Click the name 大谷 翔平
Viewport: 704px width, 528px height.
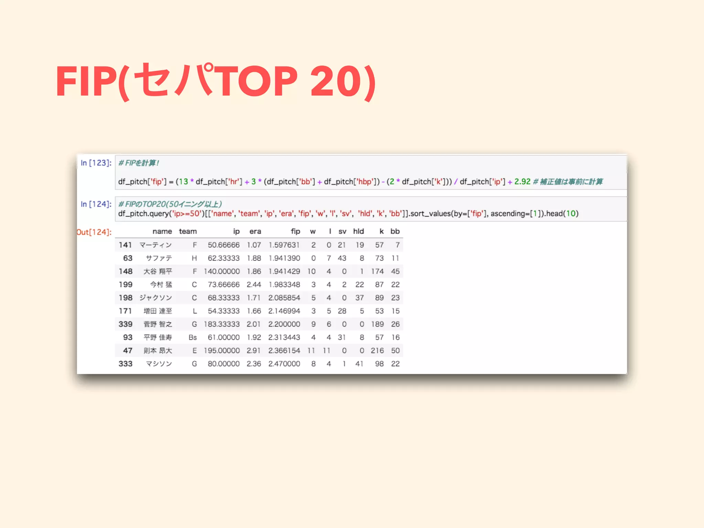point(158,272)
